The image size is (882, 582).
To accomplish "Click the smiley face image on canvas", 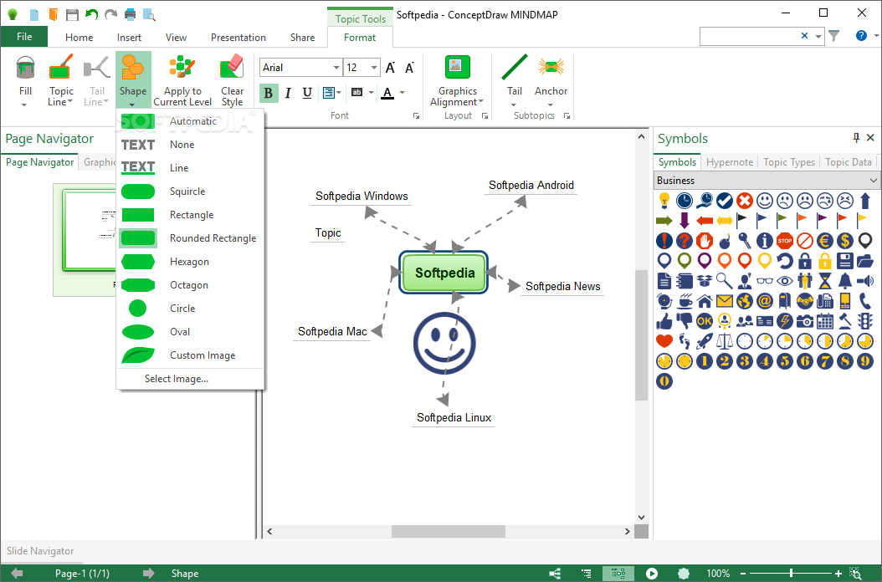I will [x=444, y=343].
